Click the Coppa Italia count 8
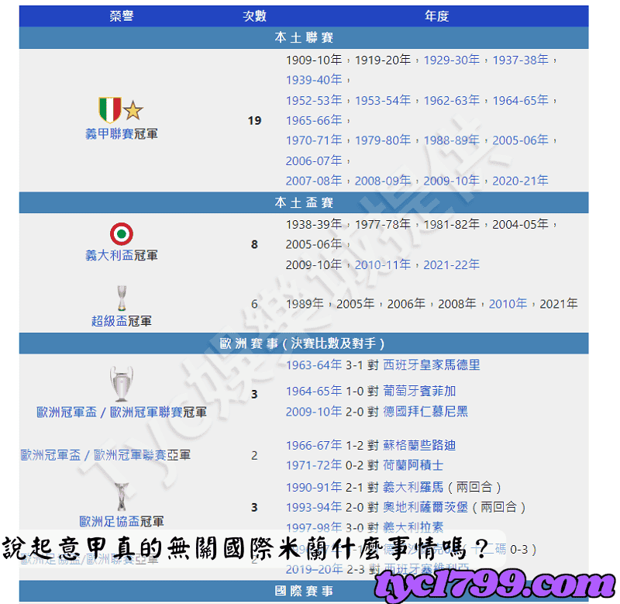 [255, 244]
